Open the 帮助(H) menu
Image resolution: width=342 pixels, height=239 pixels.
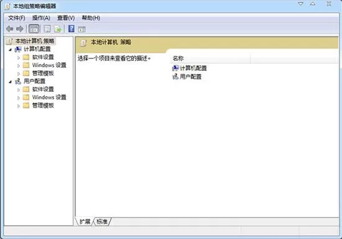[91, 18]
